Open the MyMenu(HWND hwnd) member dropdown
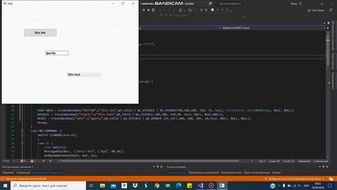This screenshot has height=190, width=337. 272,28
